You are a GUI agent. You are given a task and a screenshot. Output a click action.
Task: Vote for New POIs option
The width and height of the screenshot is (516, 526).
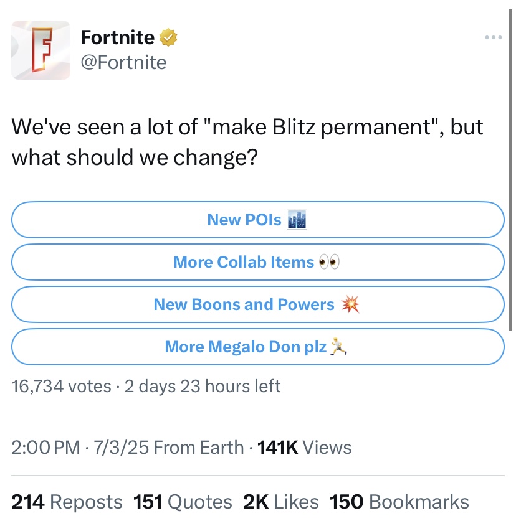coord(257,220)
